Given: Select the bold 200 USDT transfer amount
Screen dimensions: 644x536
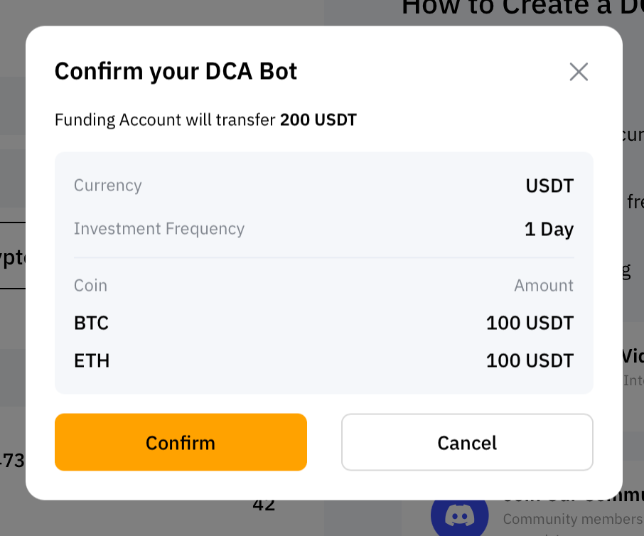Looking at the screenshot, I should [318, 119].
